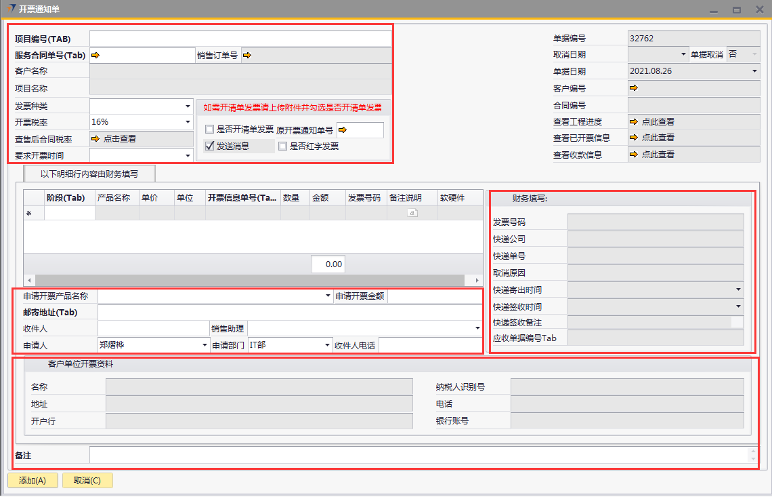
Task: Click the 取消(C) button
Action: tap(87, 481)
